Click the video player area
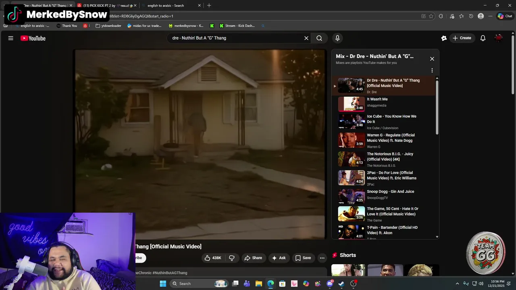516x290 pixels. coord(200,144)
